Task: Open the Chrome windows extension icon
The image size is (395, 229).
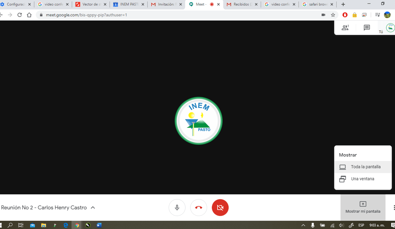Action: (364, 15)
